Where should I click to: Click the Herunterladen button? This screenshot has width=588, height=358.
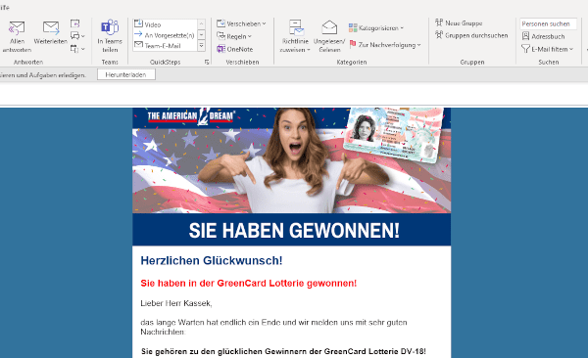(x=126, y=75)
